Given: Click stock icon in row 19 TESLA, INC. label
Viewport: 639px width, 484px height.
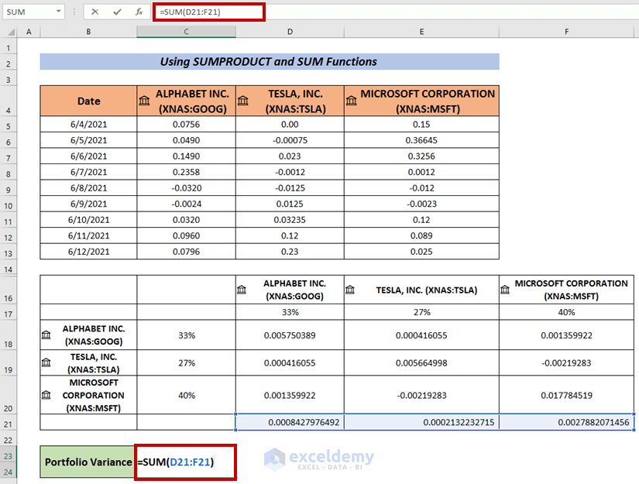Looking at the screenshot, I should [x=46, y=362].
